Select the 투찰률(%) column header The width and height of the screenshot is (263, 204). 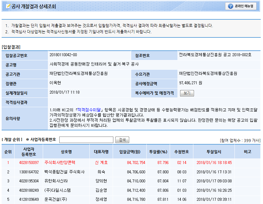[x=158, y=151]
